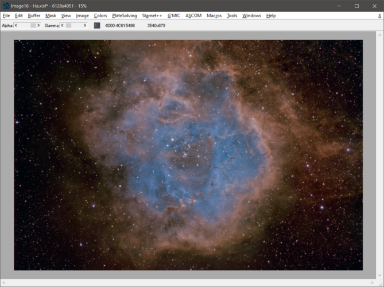Click the pixel value readout 4D00:4C61:5486

coord(120,25)
